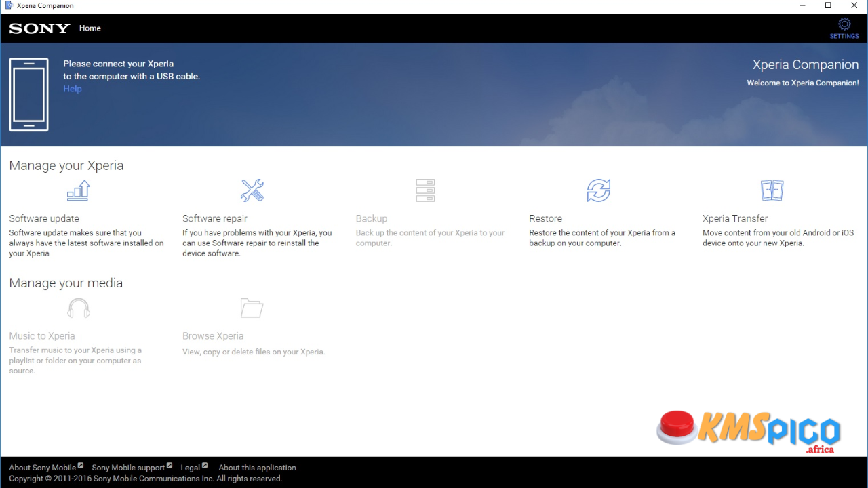The width and height of the screenshot is (868, 488).
Task: Click 'Manage your media' section title
Action: pyautogui.click(x=66, y=283)
